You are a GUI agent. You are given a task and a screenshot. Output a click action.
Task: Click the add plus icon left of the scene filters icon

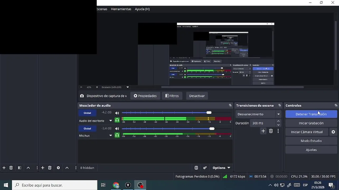(4, 168)
